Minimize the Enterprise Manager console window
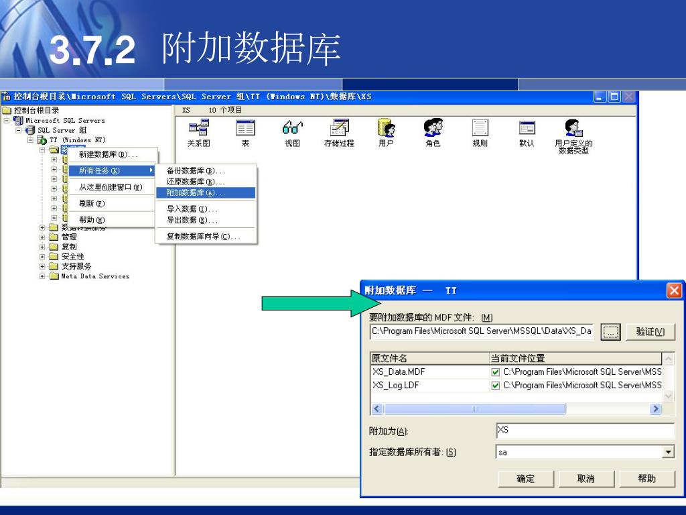The image size is (686, 515). click(x=600, y=97)
